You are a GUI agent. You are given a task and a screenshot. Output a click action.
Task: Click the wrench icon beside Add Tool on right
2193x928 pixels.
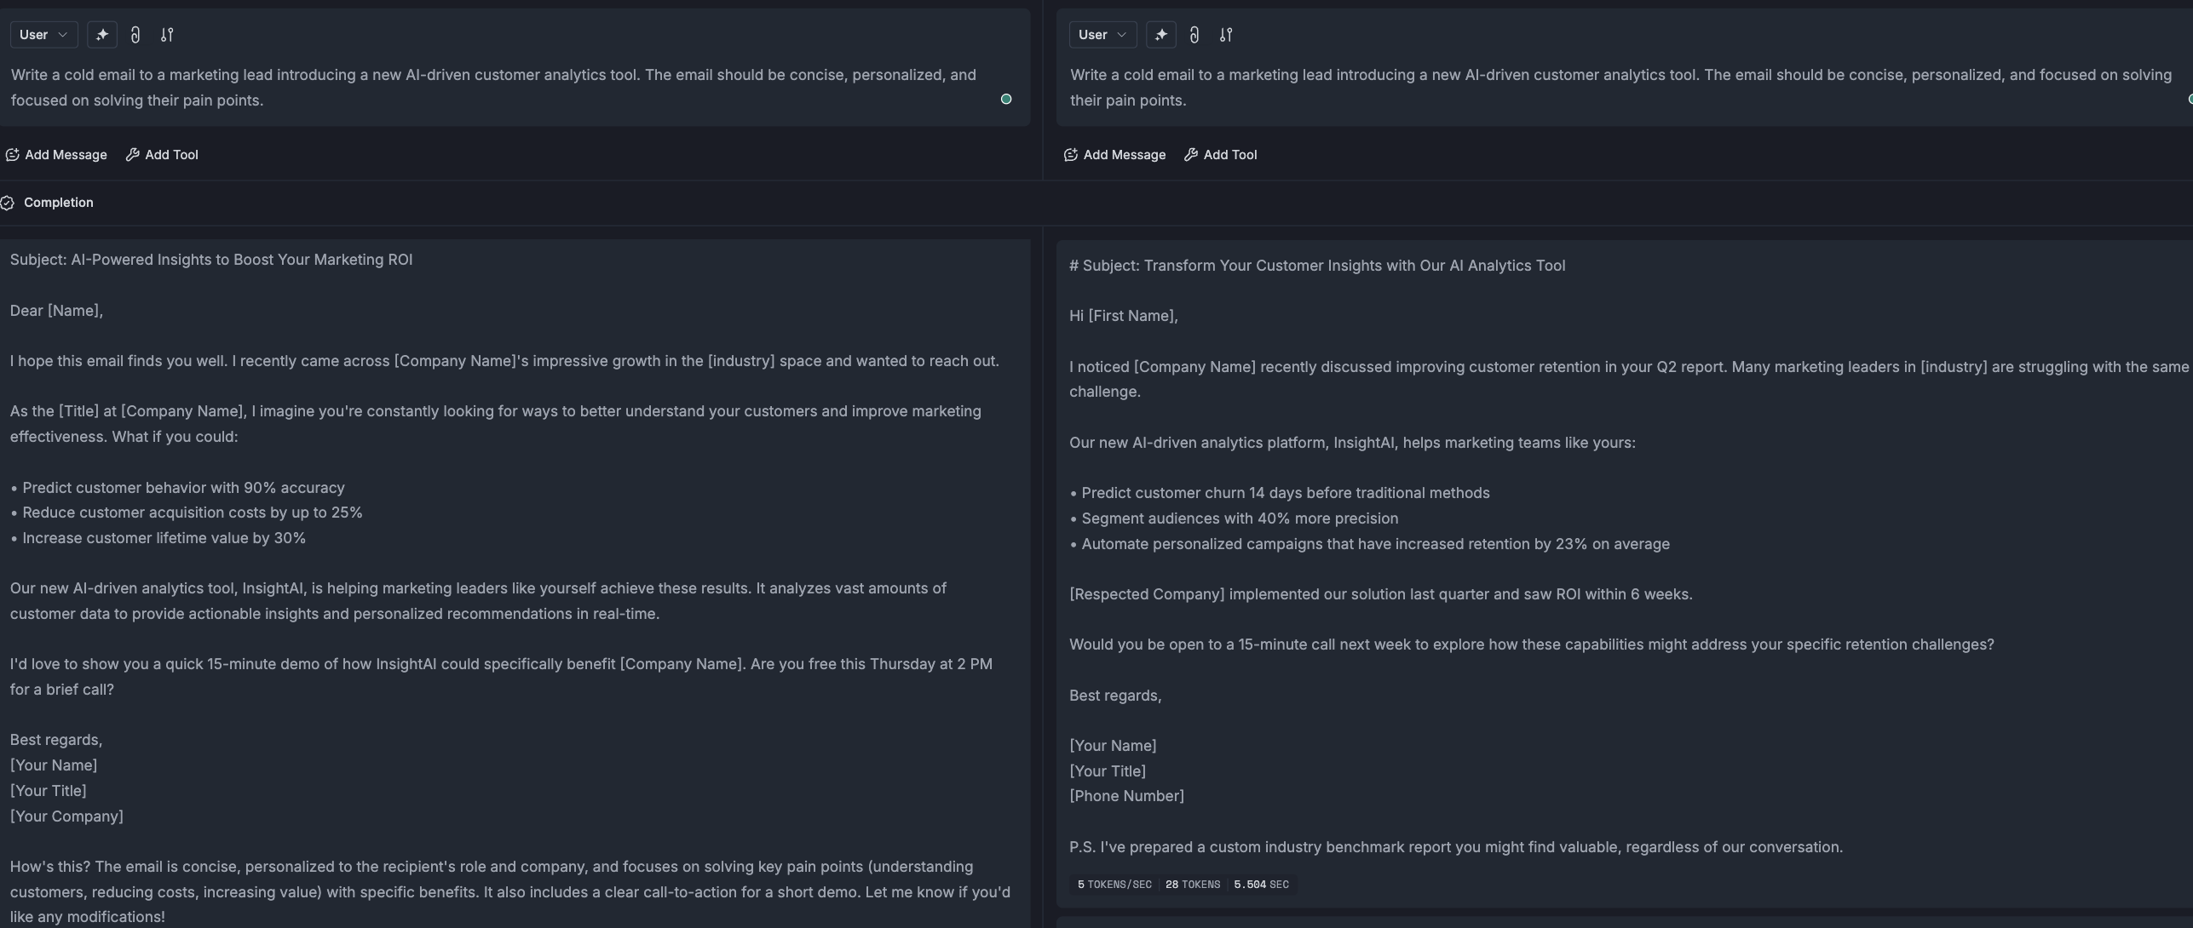1190,155
